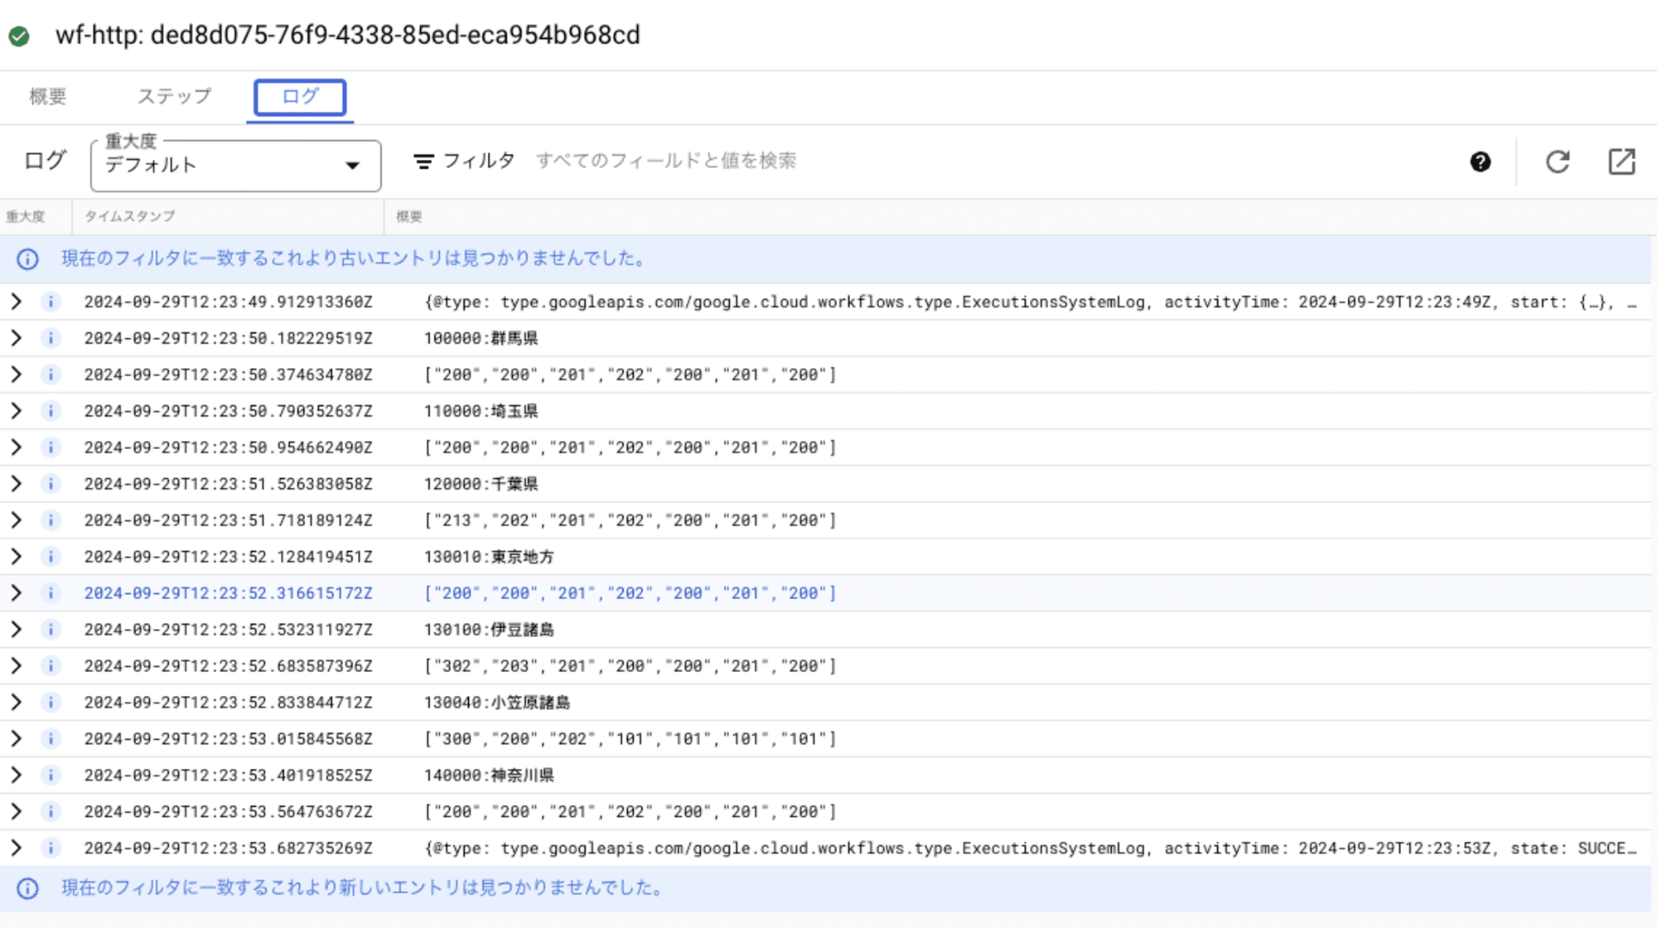Click severity icon for 12:23:53.682735269Z row
Viewport: 1657px width, 928px height.
coord(51,848)
